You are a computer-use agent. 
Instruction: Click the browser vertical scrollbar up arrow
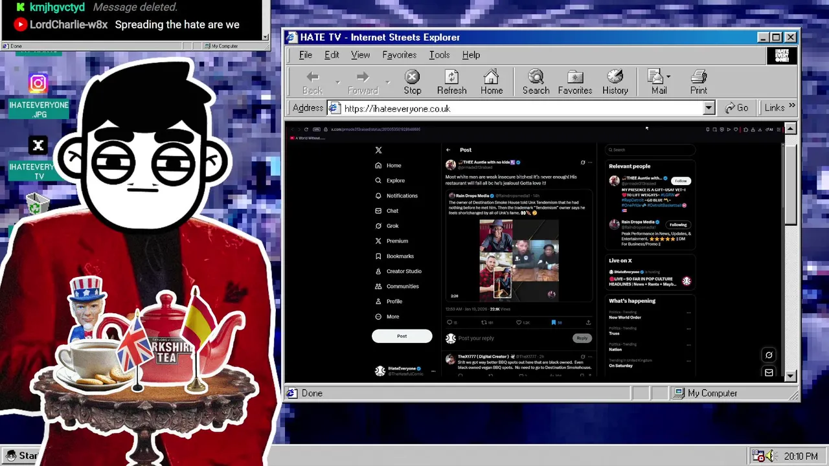click(x=790, y=129)
